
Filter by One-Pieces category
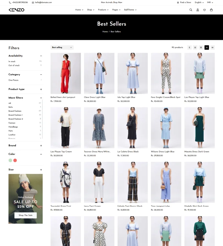click(x=13, y=80)
